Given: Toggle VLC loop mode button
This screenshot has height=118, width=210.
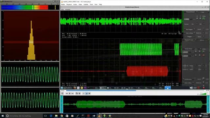Looking at the screenshot, I should (87, 93).
